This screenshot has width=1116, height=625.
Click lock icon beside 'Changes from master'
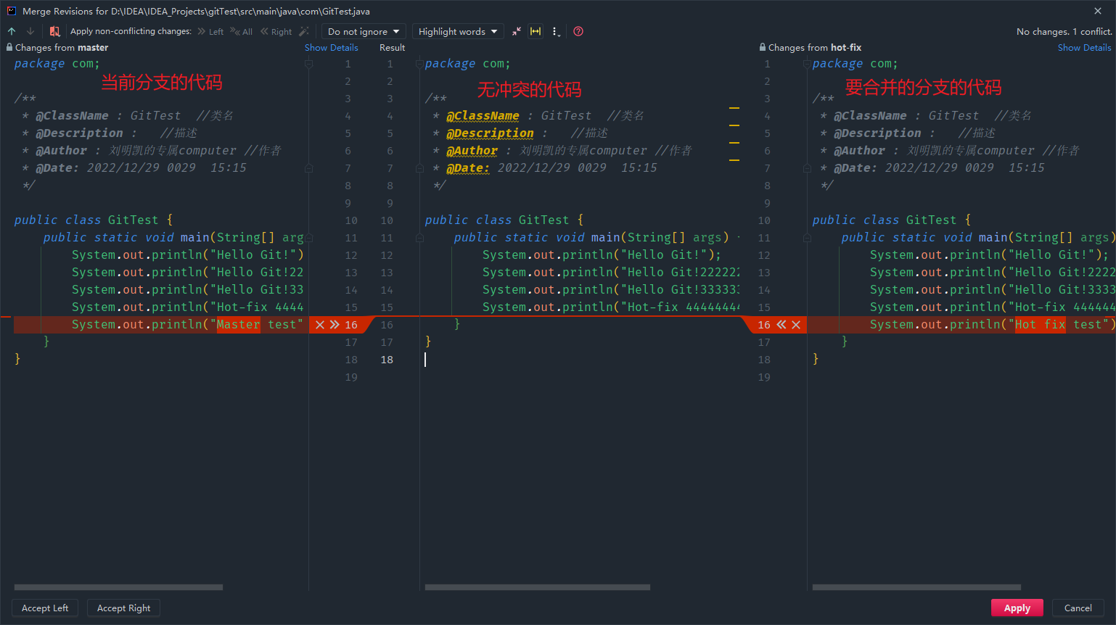[x=9, y=47]
